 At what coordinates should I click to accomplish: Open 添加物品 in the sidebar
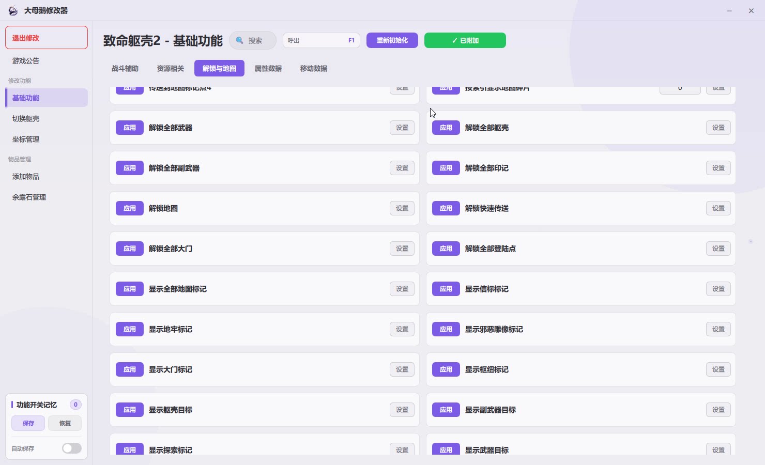point(47,176)
